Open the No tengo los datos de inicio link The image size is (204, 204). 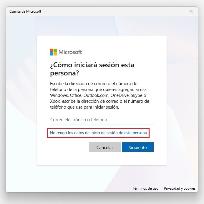pos(98,133)
